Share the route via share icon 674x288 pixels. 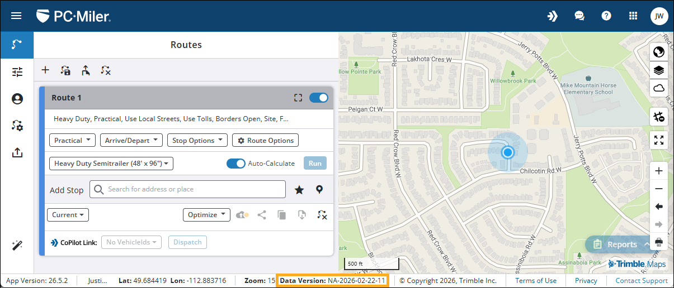(262, 215)
